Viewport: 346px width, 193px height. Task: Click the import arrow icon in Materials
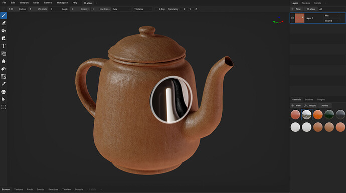click(306, 106)
